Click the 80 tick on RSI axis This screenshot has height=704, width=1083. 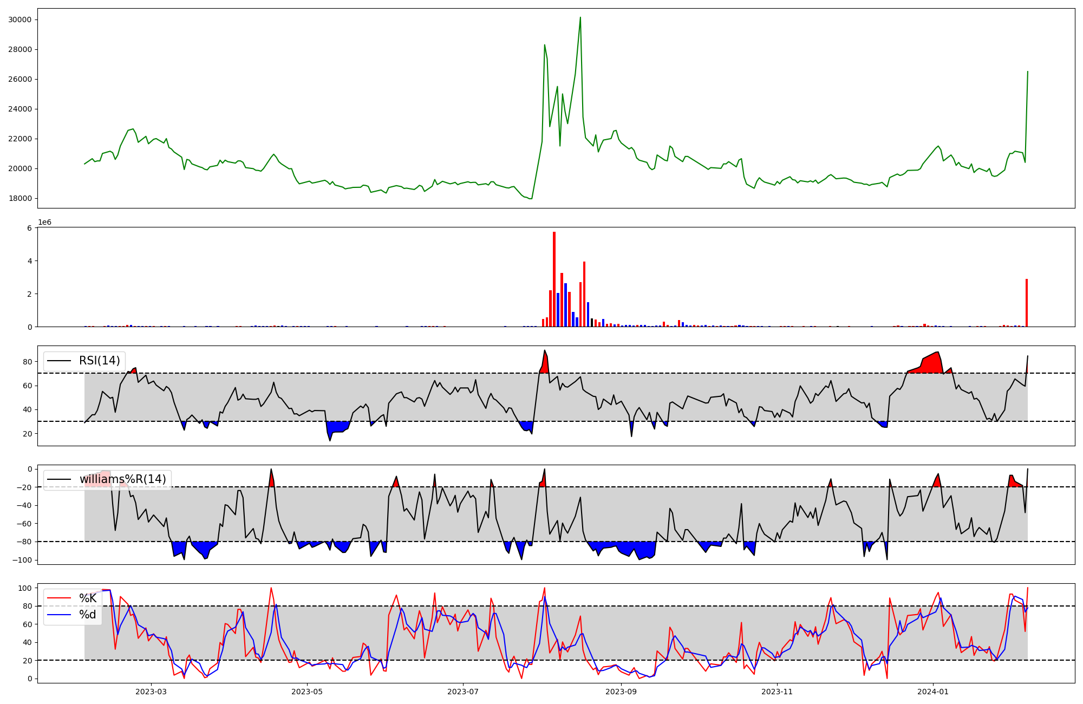click(27, 362)
